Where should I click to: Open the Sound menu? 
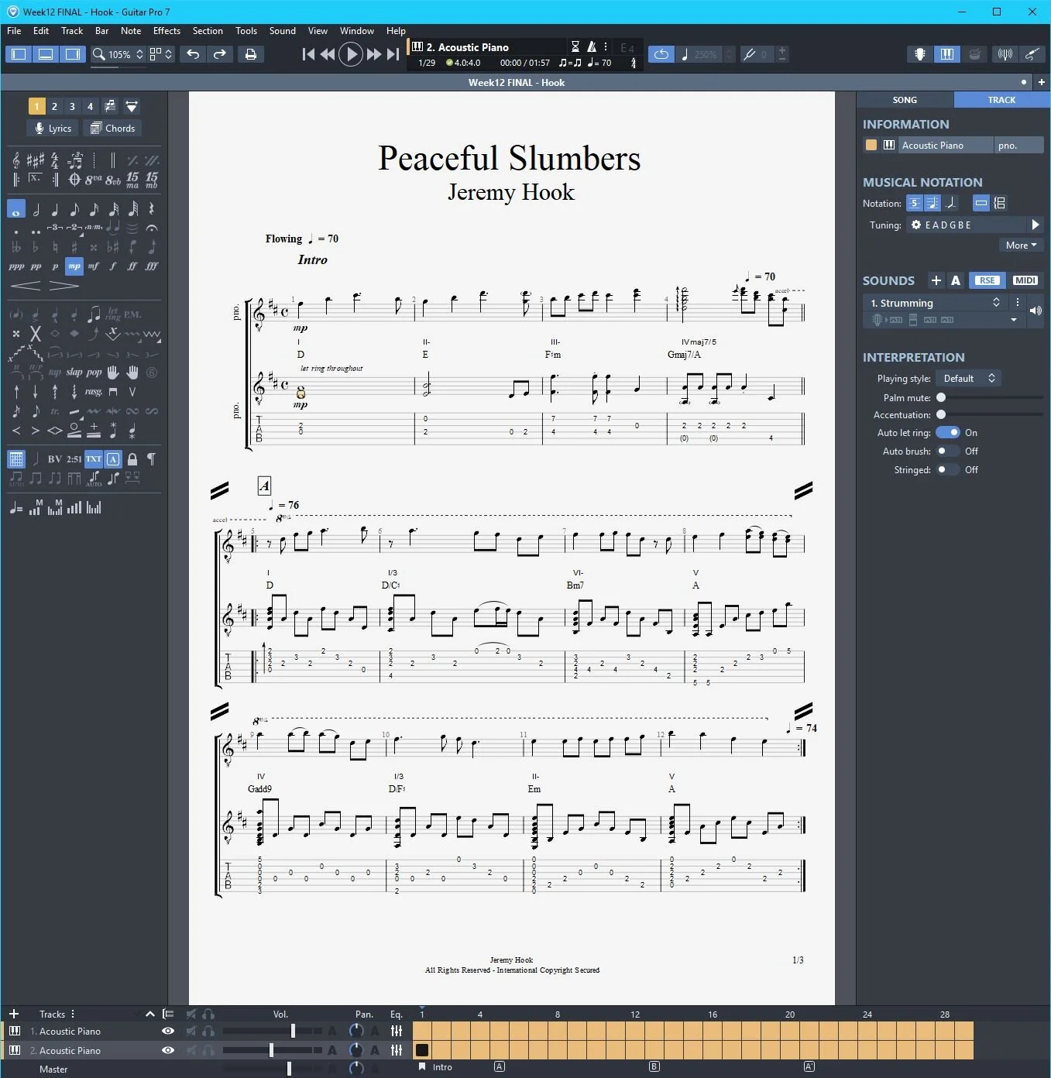(283, 31)
